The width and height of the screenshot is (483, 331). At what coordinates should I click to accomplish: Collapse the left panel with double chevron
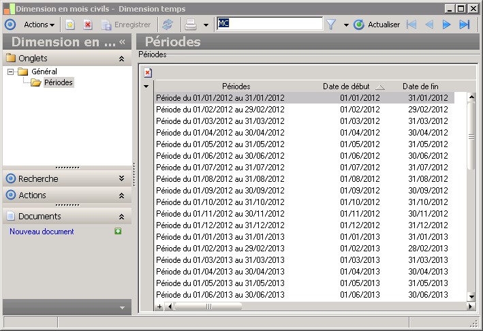[123, 42]
